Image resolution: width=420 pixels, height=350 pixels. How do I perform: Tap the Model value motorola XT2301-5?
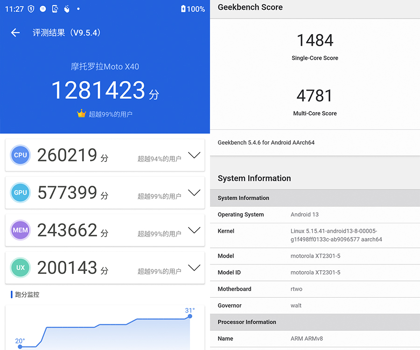pyautogui.click(x=315, y=256)
